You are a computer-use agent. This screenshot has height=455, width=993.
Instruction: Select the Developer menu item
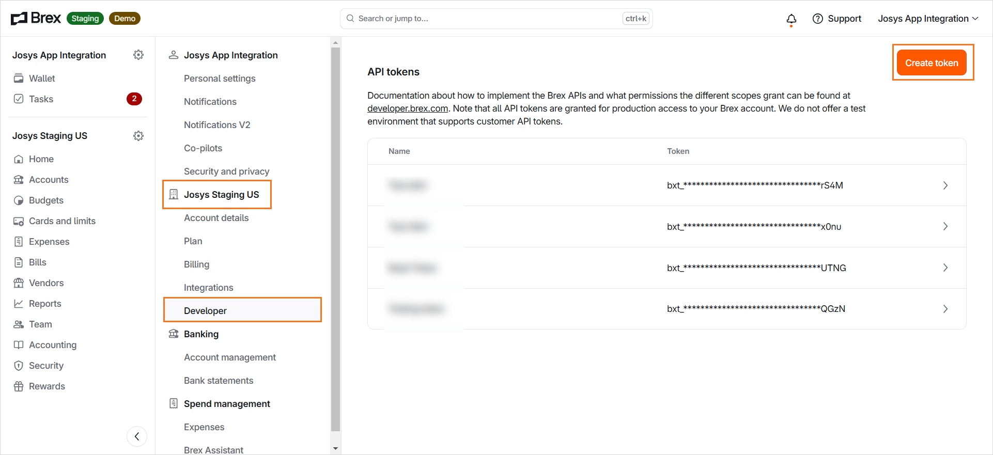pos(243,310)
